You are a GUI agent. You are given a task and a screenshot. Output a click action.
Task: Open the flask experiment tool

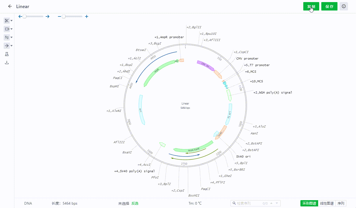point(7,54)
